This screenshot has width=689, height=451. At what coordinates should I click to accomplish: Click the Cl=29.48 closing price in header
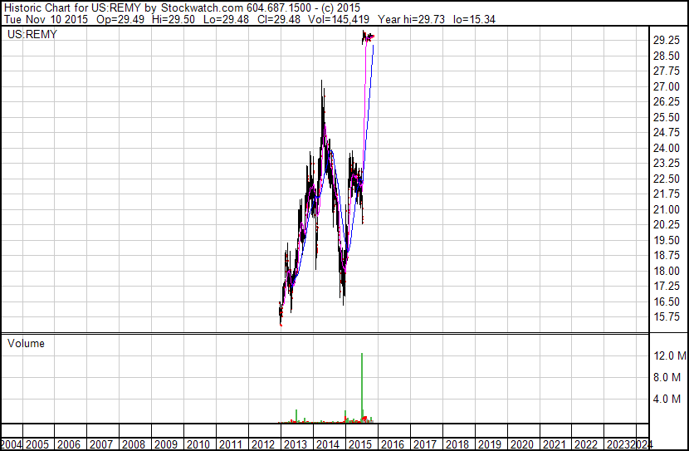pos(279,20)
